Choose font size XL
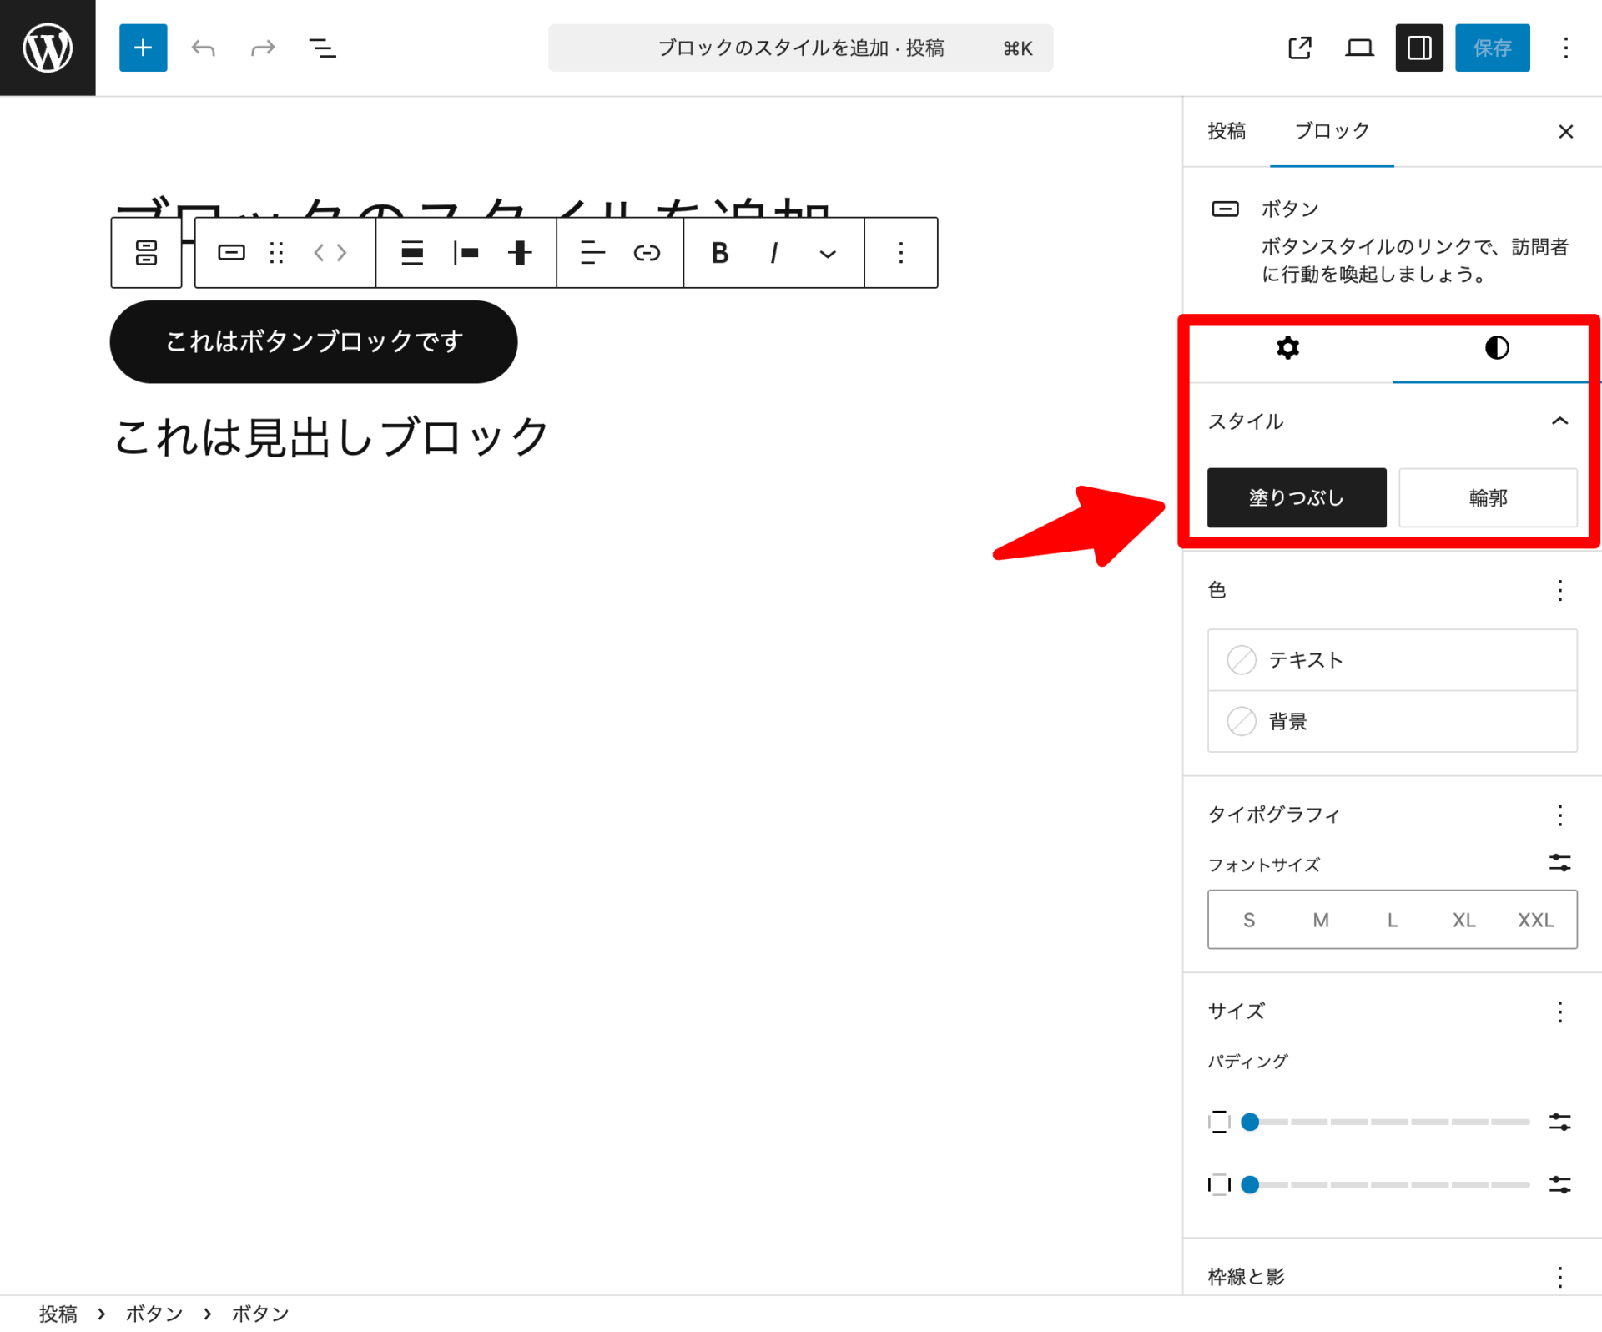The image size is (1602, 1332). click(x=1463, y=920)
